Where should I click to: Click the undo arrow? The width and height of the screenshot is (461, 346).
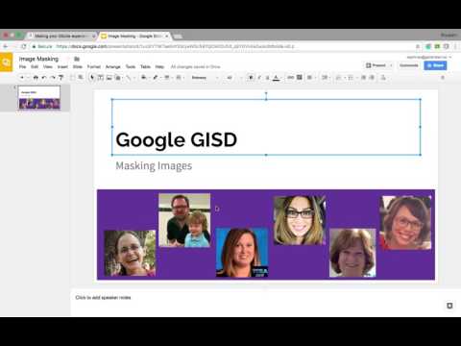(x=44, y=78)
